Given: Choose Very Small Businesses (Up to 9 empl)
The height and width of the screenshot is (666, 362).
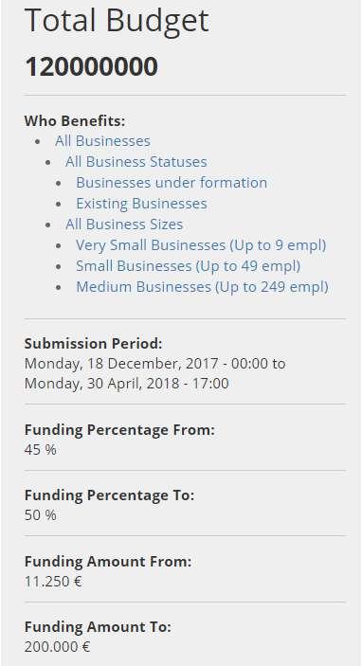Looking at the screenshot, I should tap(201, 245).
